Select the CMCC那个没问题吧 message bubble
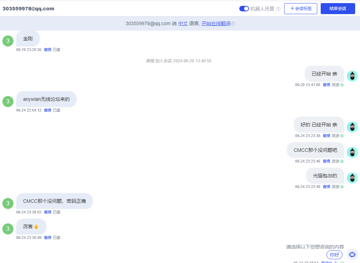 point(316,150)
